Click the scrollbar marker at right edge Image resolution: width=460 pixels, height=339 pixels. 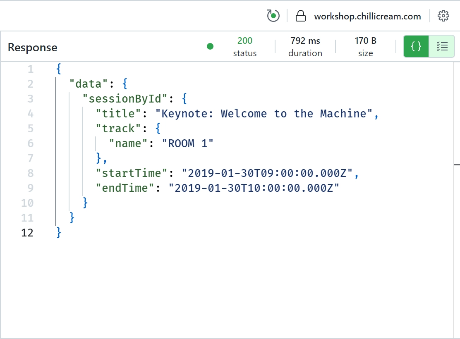pos(457,165)
